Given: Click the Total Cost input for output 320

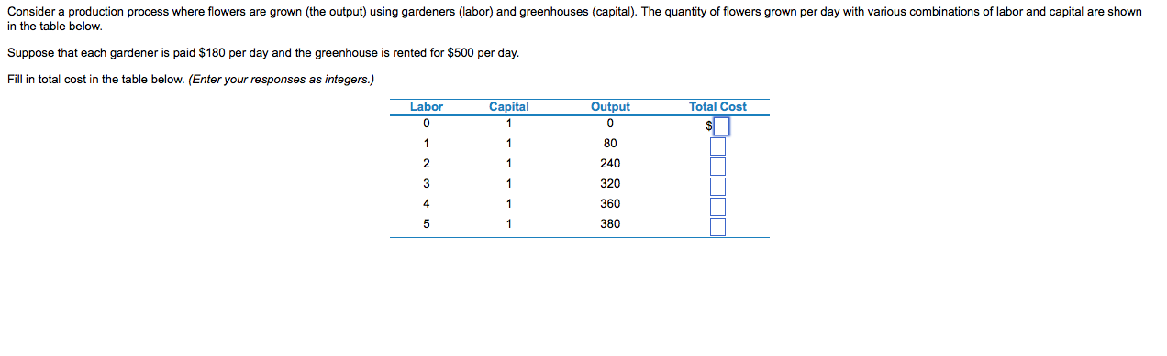Looking at the screenshot, I should [x=717, y=187].
